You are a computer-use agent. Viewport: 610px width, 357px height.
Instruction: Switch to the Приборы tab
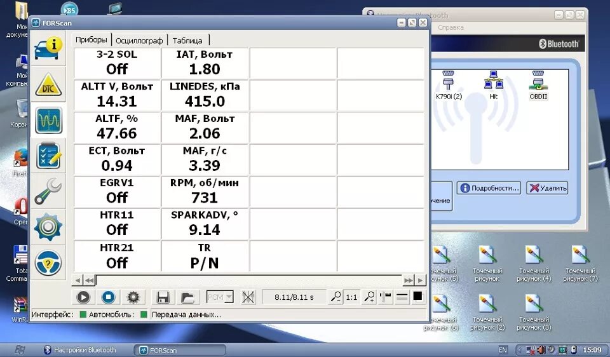pyautogui.click(x=91, y=39)
